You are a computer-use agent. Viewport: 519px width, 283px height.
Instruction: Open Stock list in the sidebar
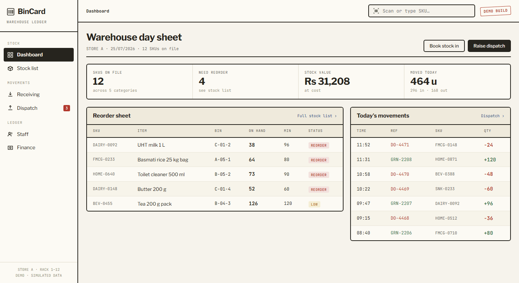[39, 68]
